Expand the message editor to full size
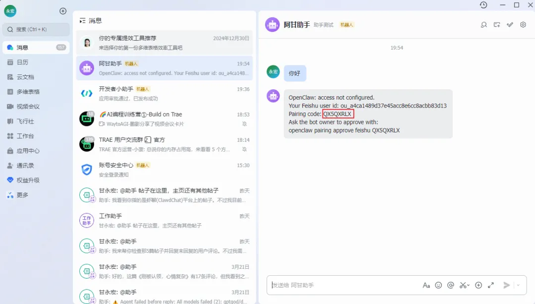 [491, 285]
